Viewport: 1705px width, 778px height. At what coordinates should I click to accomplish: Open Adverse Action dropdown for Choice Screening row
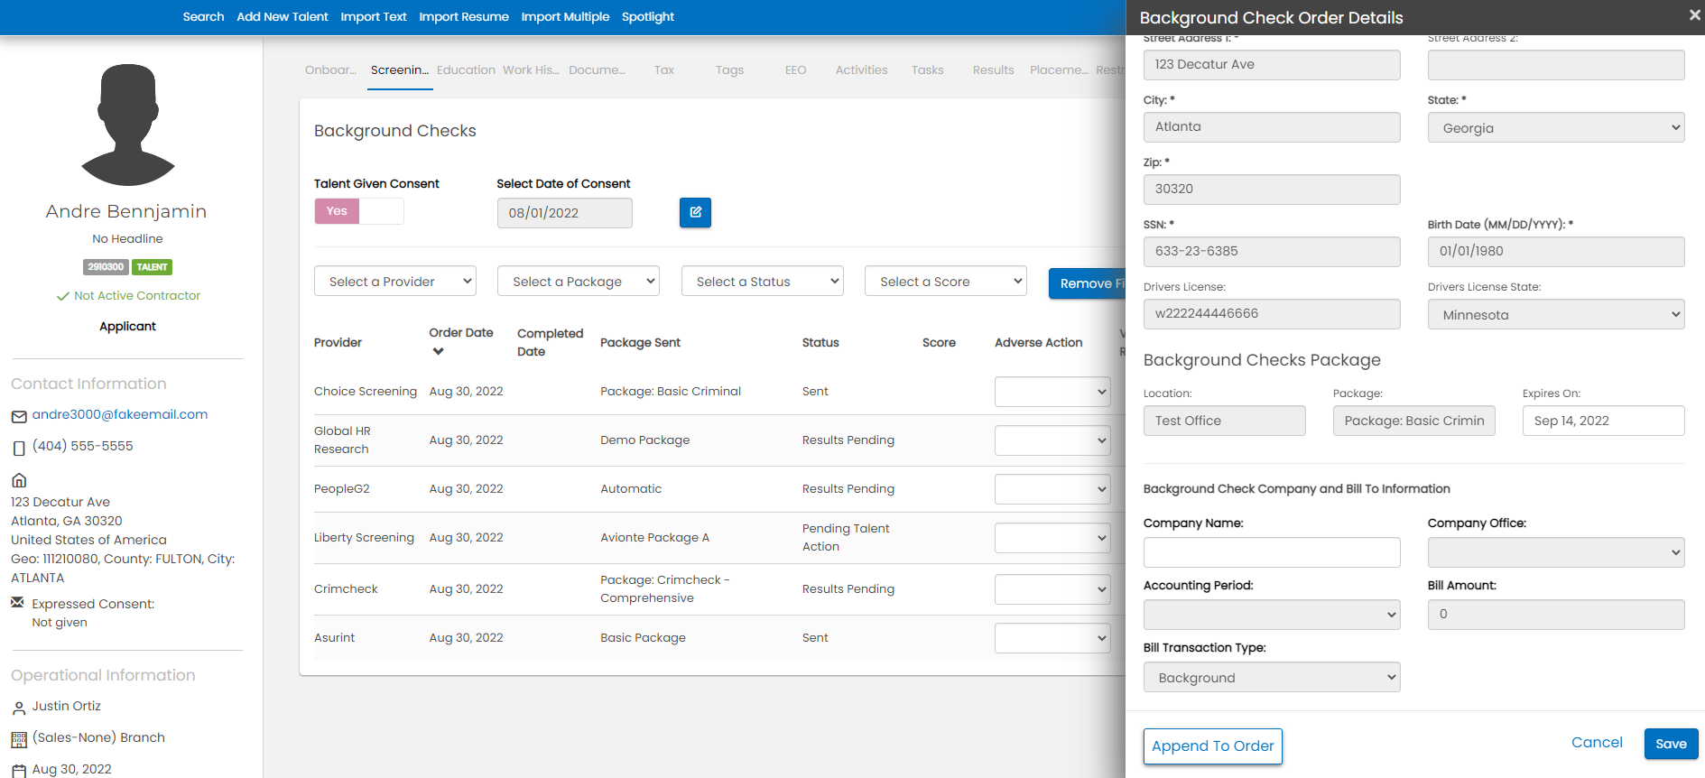tap(1052, 392)
